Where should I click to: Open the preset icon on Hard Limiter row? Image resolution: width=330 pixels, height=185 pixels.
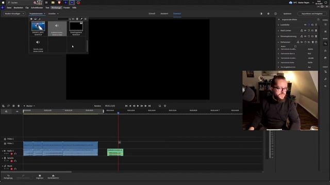click(302, 31)
